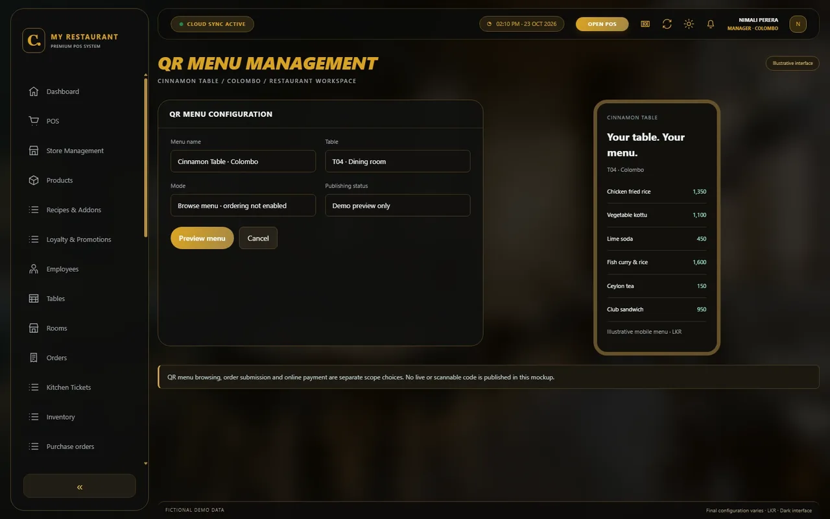
Task: Click the cash drawer icon in header
Action: pyautogui.click(x=645, y=24)
